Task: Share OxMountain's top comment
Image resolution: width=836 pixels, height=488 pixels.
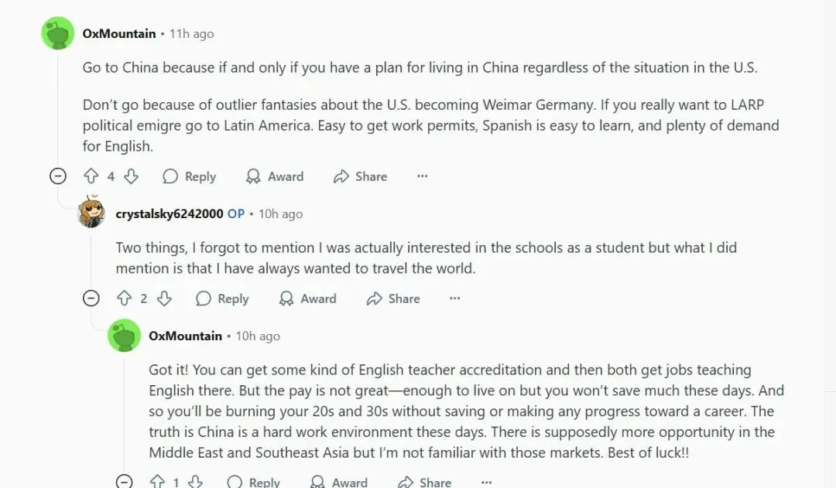Action: [x=360, y=176]
